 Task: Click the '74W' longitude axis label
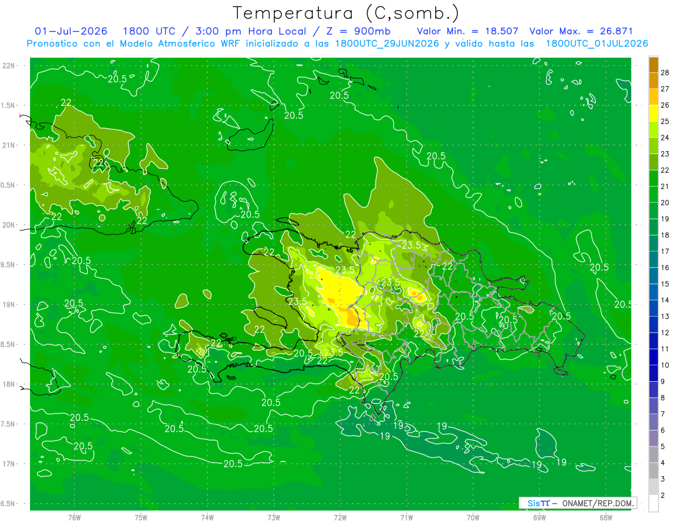point(207,517)
